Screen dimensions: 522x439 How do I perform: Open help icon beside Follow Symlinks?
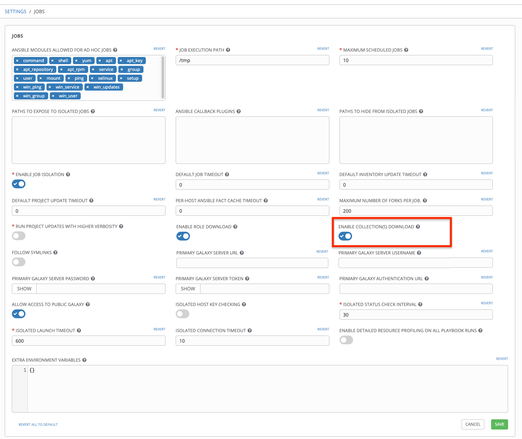(x=56, y=252)
